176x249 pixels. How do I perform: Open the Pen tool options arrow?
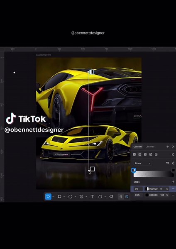click(x=86, y=197)
